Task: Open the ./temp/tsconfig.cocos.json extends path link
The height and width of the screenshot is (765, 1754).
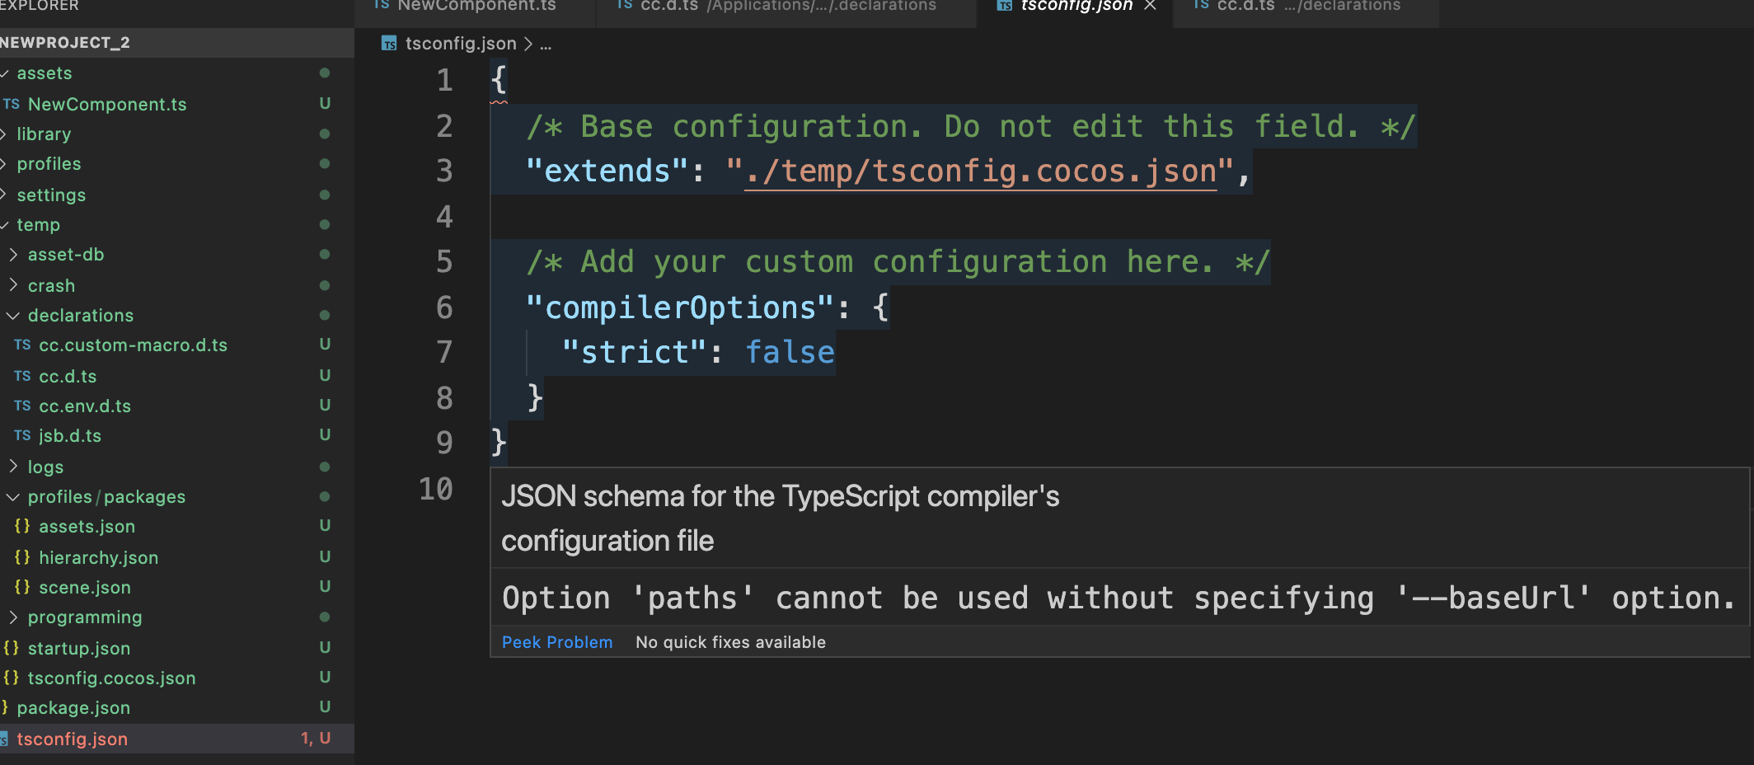Action: coord(980,171)
